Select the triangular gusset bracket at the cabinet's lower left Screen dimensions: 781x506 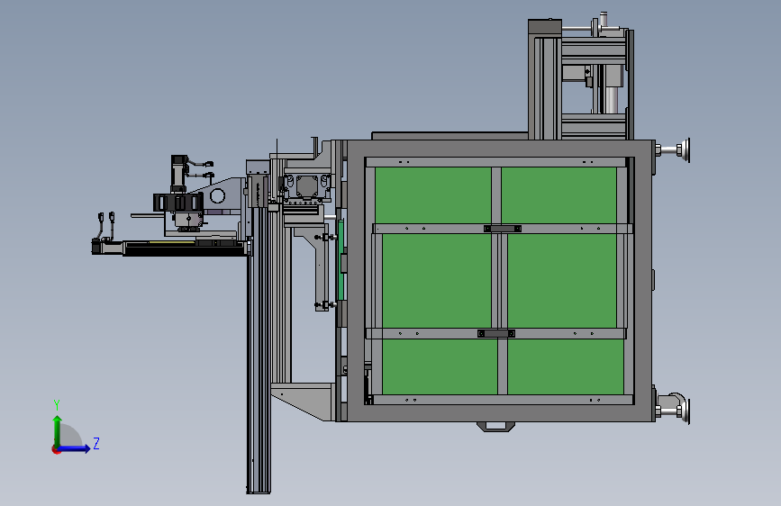point(302,401)
